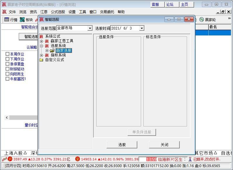
Task: Open the 选股范围 全部市场 dropdown
Action: point(90,28)
